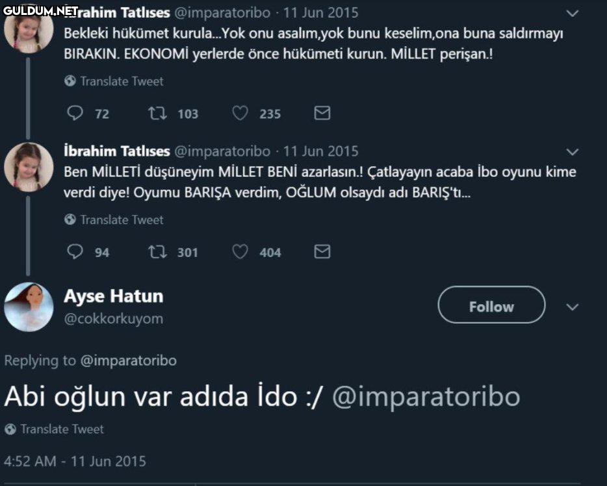Open @imparatoribo in Replying to line
Viewport: 607px width, 486px height.
(128, 361)
